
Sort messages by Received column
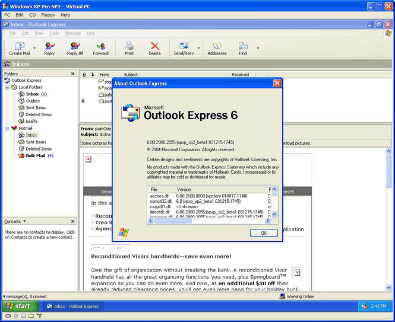coord(248,75)
